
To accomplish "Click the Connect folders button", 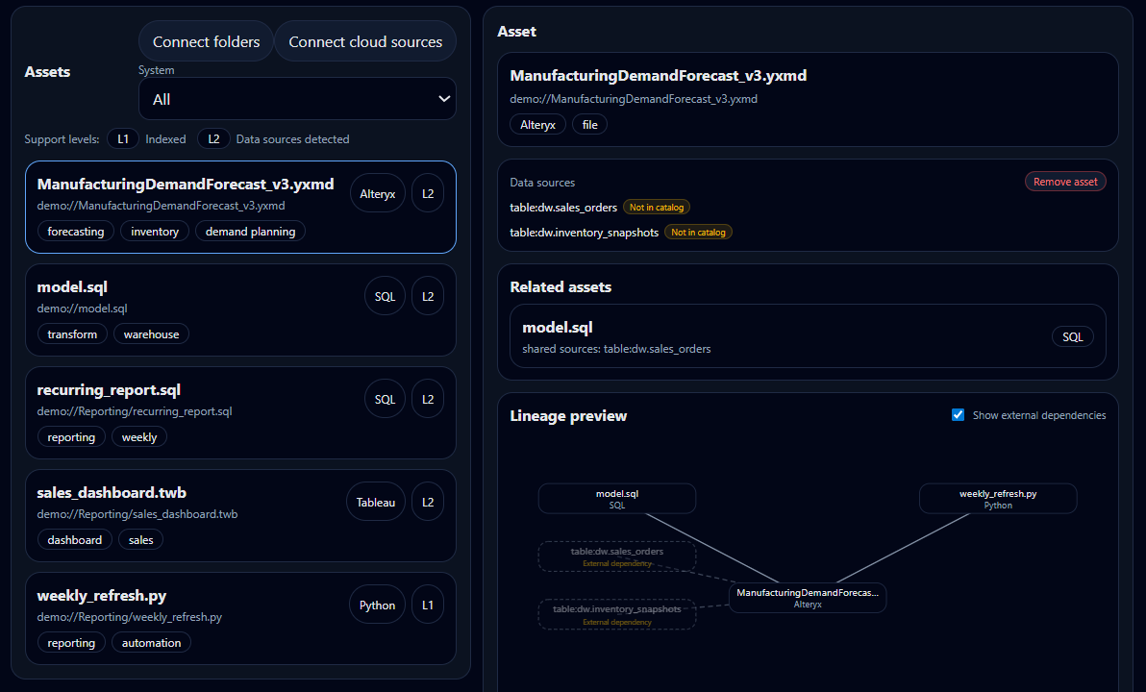I will click(x=206, y=41).
